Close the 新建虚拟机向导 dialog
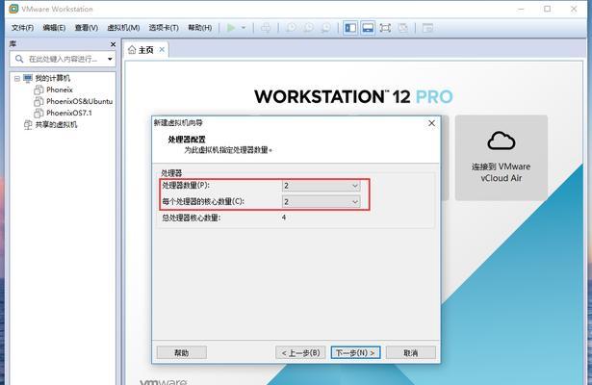592x385 pixels. [x=431, y=123]
